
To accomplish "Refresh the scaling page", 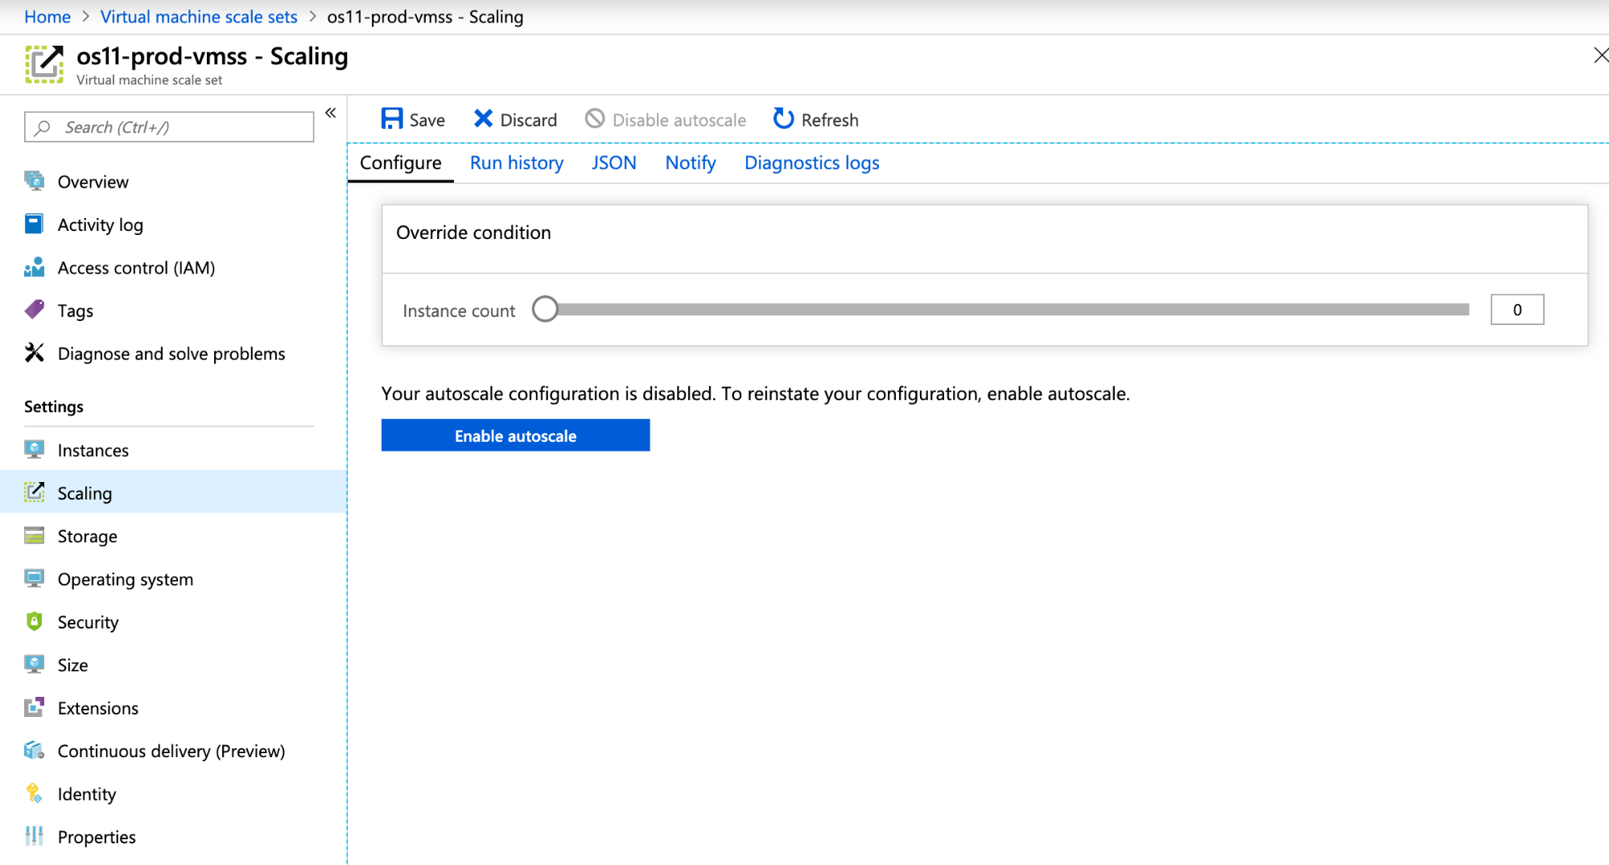I will pos(815,118).
